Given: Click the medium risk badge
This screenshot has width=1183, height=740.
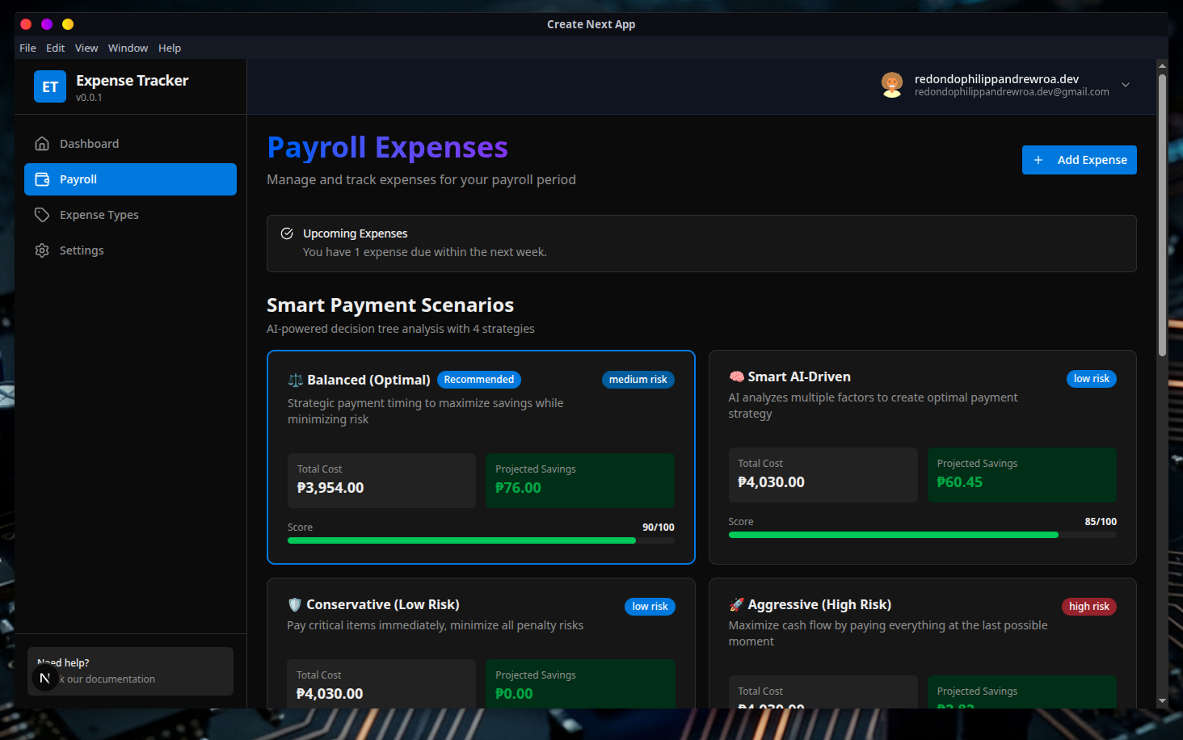Looking at the screenshot, I should pyautogui.click(x=638, y=380).
